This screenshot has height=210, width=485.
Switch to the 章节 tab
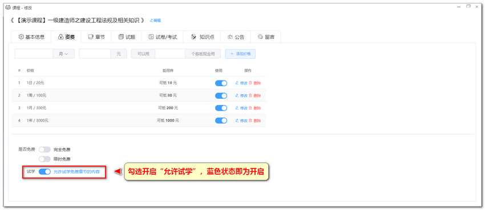coord(96,37)
